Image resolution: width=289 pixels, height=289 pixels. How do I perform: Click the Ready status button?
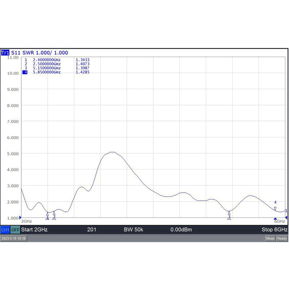click(x=282, y=238)
